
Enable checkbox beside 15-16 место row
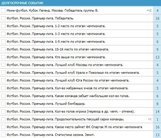tap(3, 49)
